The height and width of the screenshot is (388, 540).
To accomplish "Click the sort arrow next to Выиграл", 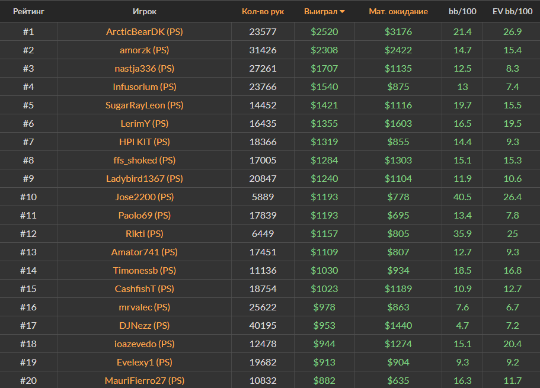I will coord(343,12).
